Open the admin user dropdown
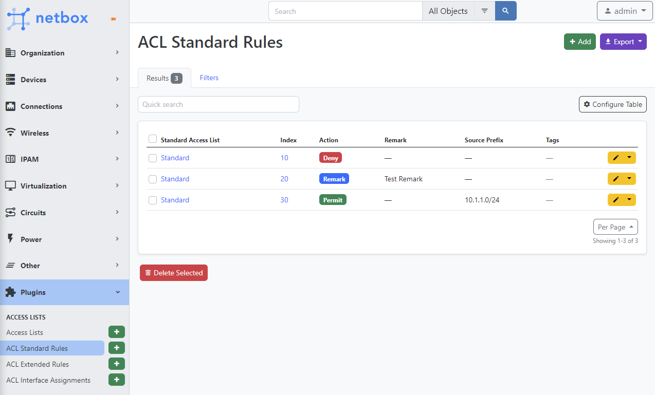655x395 pixels. click(625, 11)
